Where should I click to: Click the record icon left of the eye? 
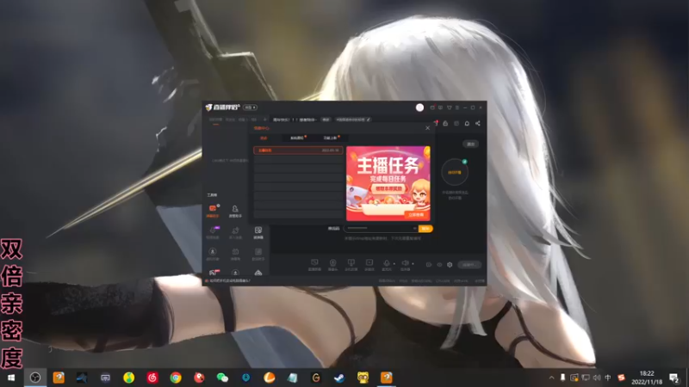click(x=429, y=265)
